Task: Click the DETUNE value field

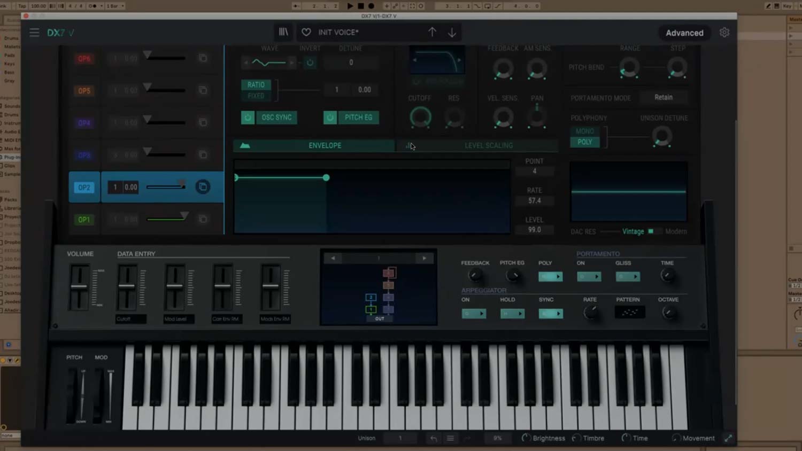Action: (x=351, y=63)
